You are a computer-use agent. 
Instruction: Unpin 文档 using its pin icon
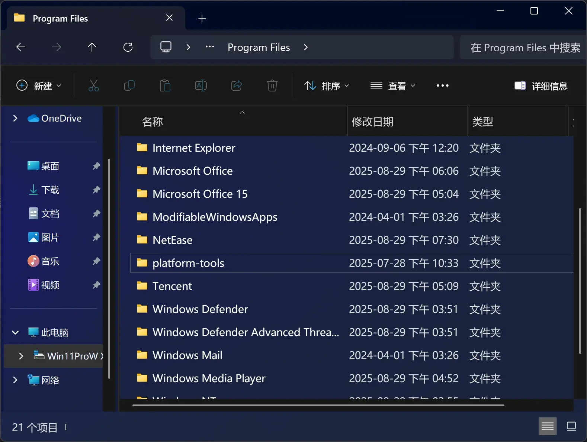point(96,213)
